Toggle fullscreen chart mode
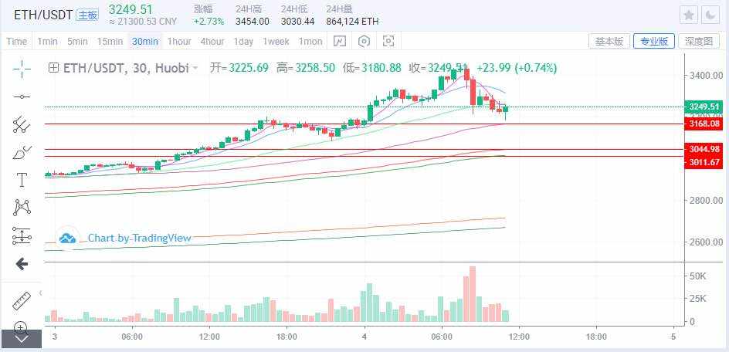729x352 pixels. click(388, 41)
